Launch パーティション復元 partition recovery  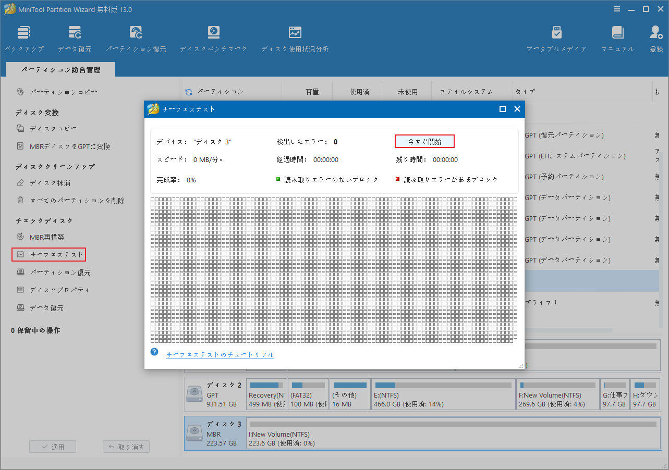[136, 37]
